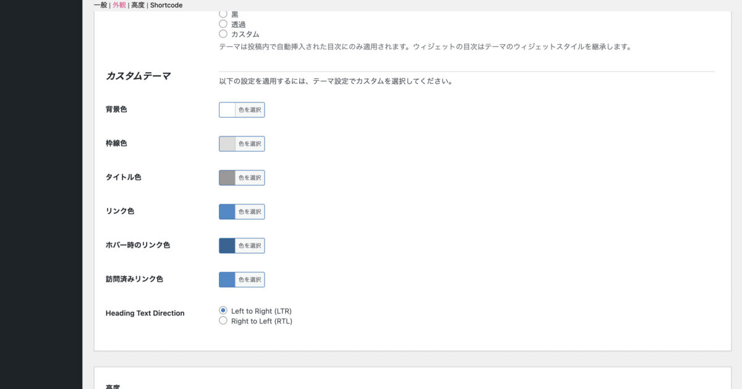Open the 一般 settings tab link
This screenshot has height=389, width=742.
coord(100,5)
